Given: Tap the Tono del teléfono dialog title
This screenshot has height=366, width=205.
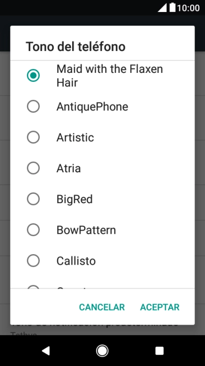Looking at the screenshot, I should tap(76, 46).
